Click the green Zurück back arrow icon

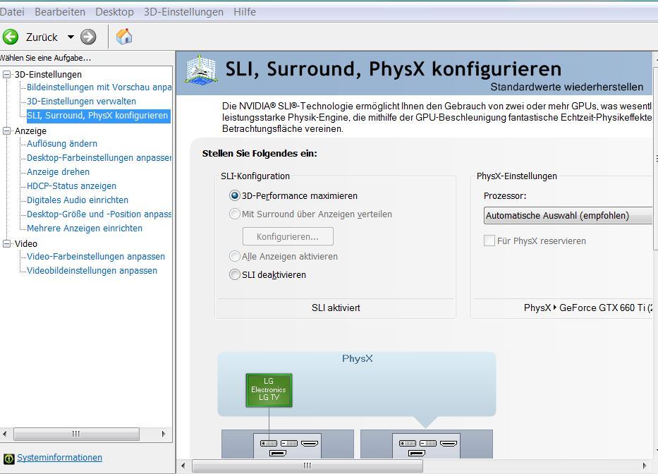coord(11,37)
